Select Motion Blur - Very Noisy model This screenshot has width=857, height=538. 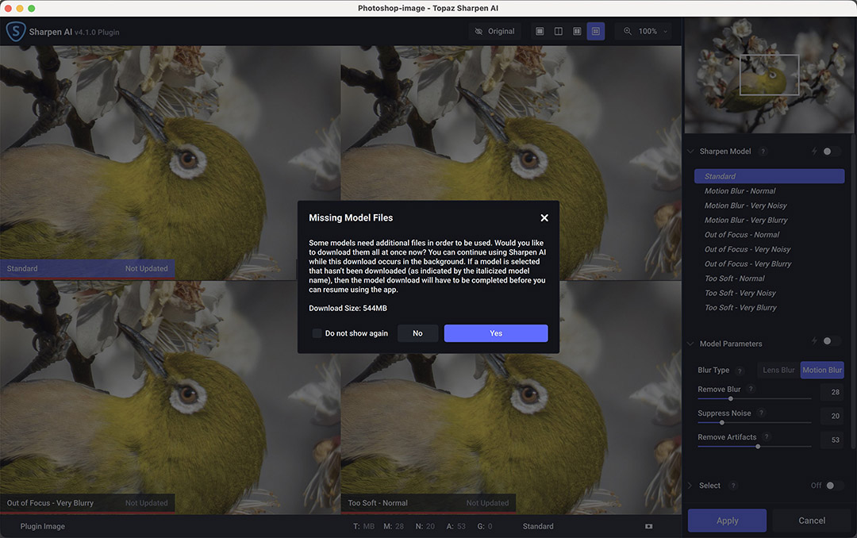769,206
